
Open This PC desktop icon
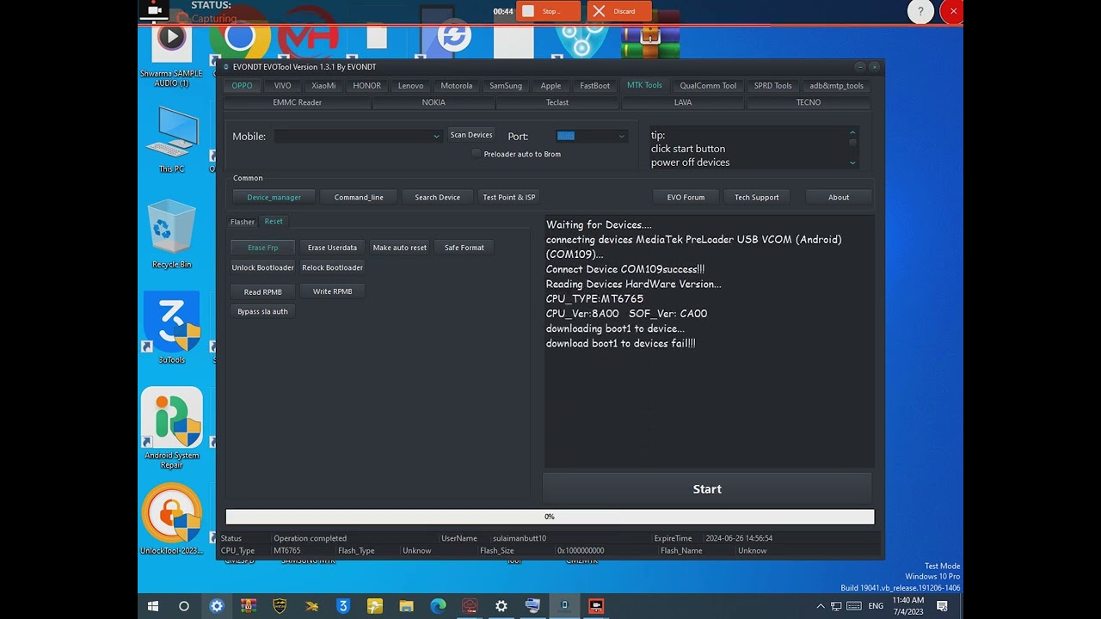(x=172, y=140)
